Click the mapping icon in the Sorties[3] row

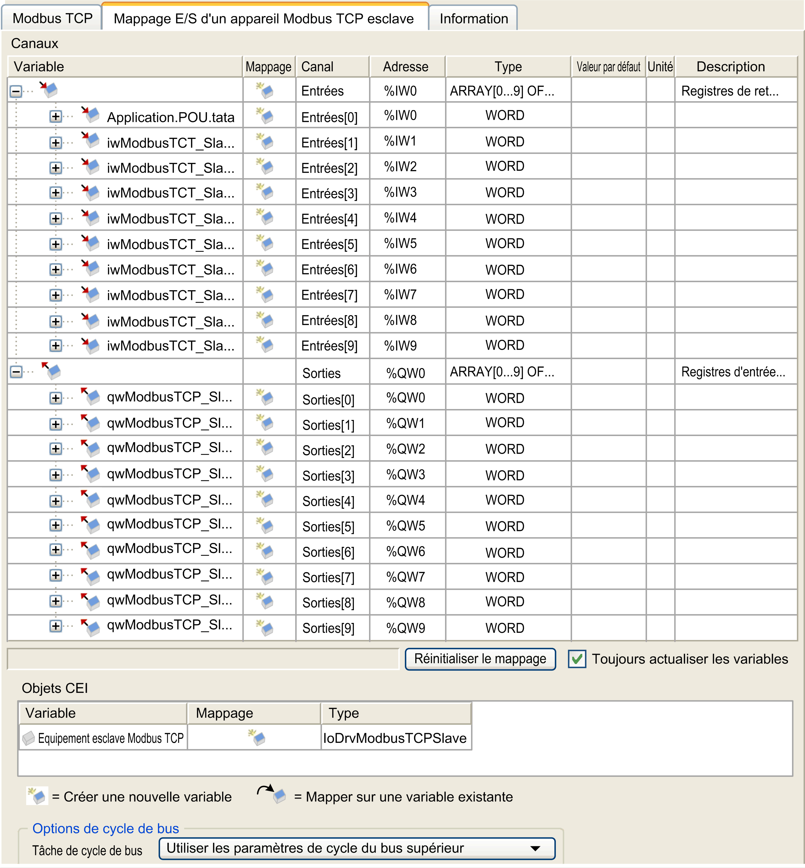(x=265, y=474)
